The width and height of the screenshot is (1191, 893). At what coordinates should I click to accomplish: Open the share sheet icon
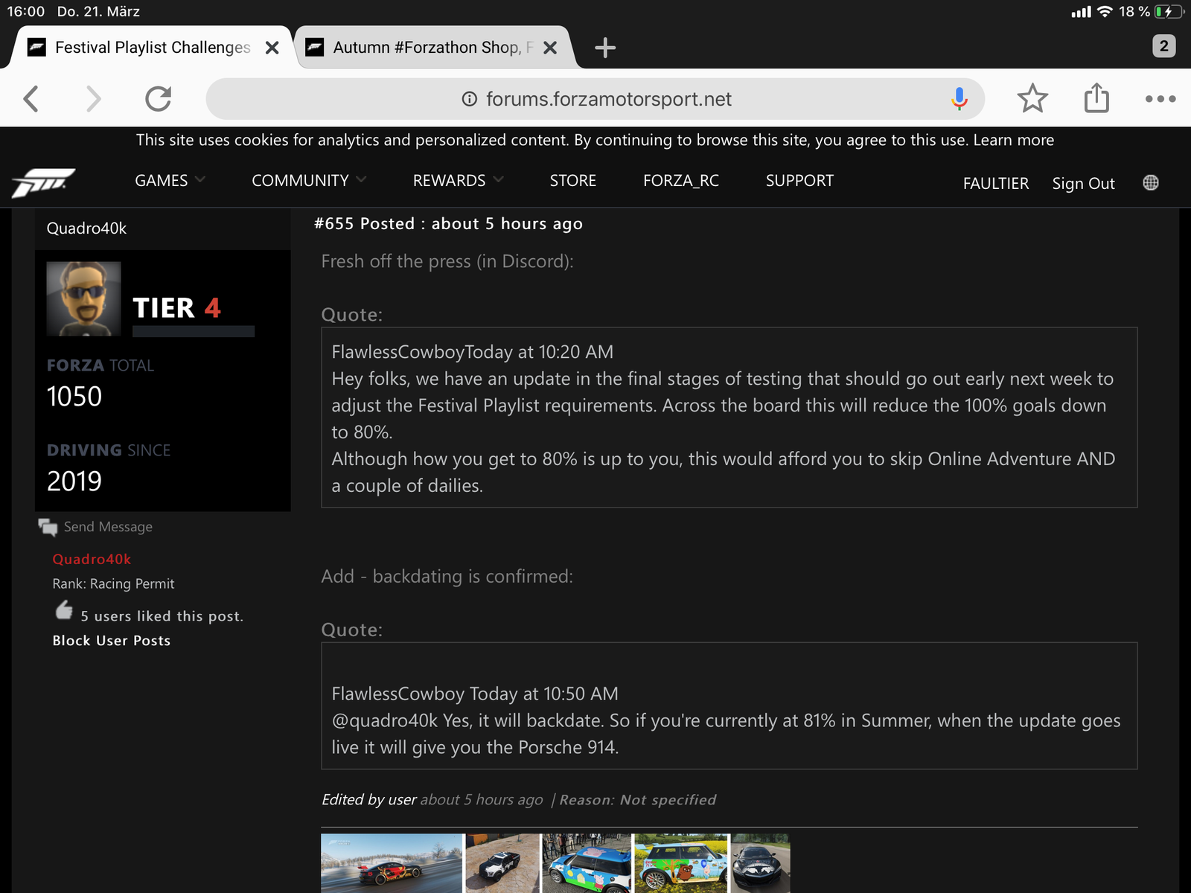point(1096,97)
